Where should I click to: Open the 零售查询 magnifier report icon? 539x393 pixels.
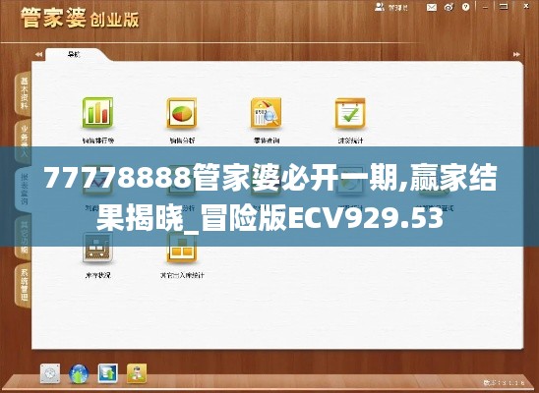(267, 113)
